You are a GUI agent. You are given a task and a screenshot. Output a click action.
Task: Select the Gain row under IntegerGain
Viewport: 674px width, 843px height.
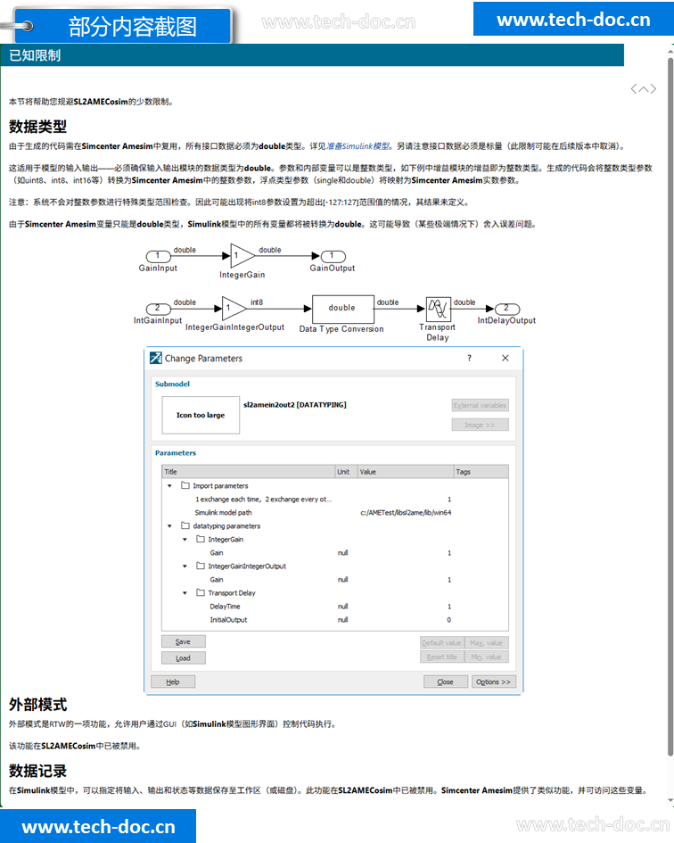[x=335, y=553]
